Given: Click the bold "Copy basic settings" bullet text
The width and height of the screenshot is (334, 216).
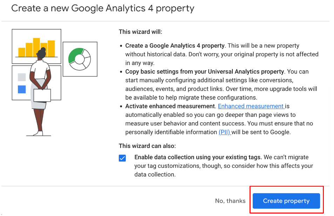Looking at the screenshot, I should (204, 72).
